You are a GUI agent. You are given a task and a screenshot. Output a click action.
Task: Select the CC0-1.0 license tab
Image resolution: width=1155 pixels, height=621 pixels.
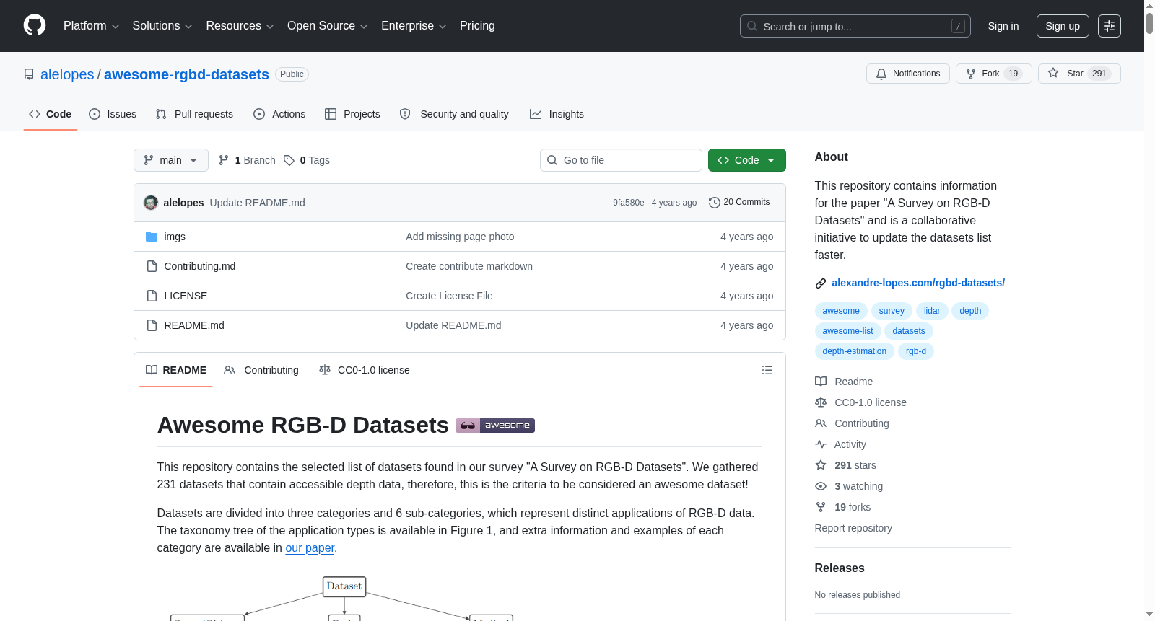tap(365, 370)
